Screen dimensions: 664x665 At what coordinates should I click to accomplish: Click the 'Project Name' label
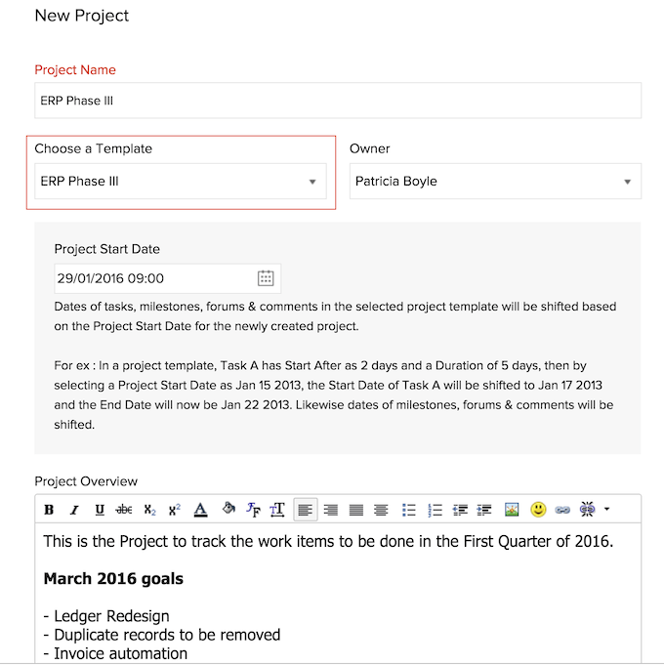(75, 69)
